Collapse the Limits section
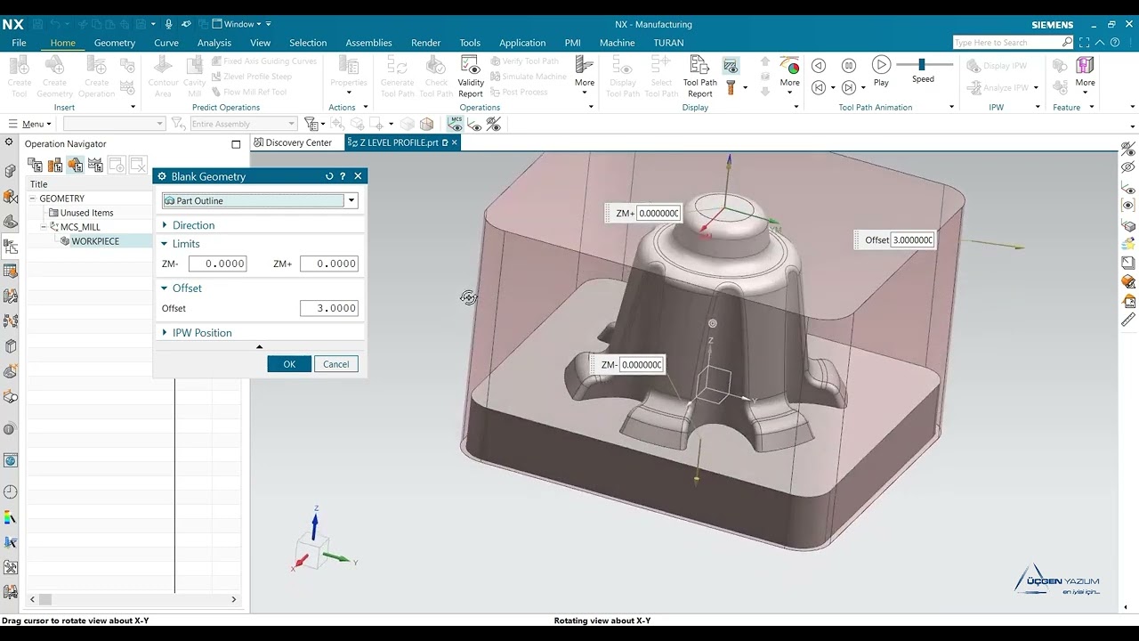The image size is (1139, 641). pos(186,244)
